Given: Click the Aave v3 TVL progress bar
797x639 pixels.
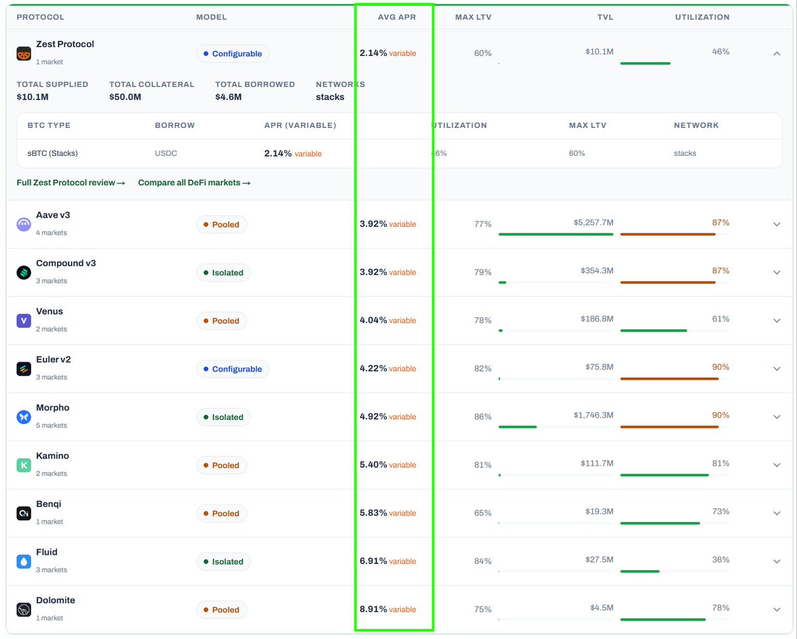Looking at the screenshot, I should [556, 234].
